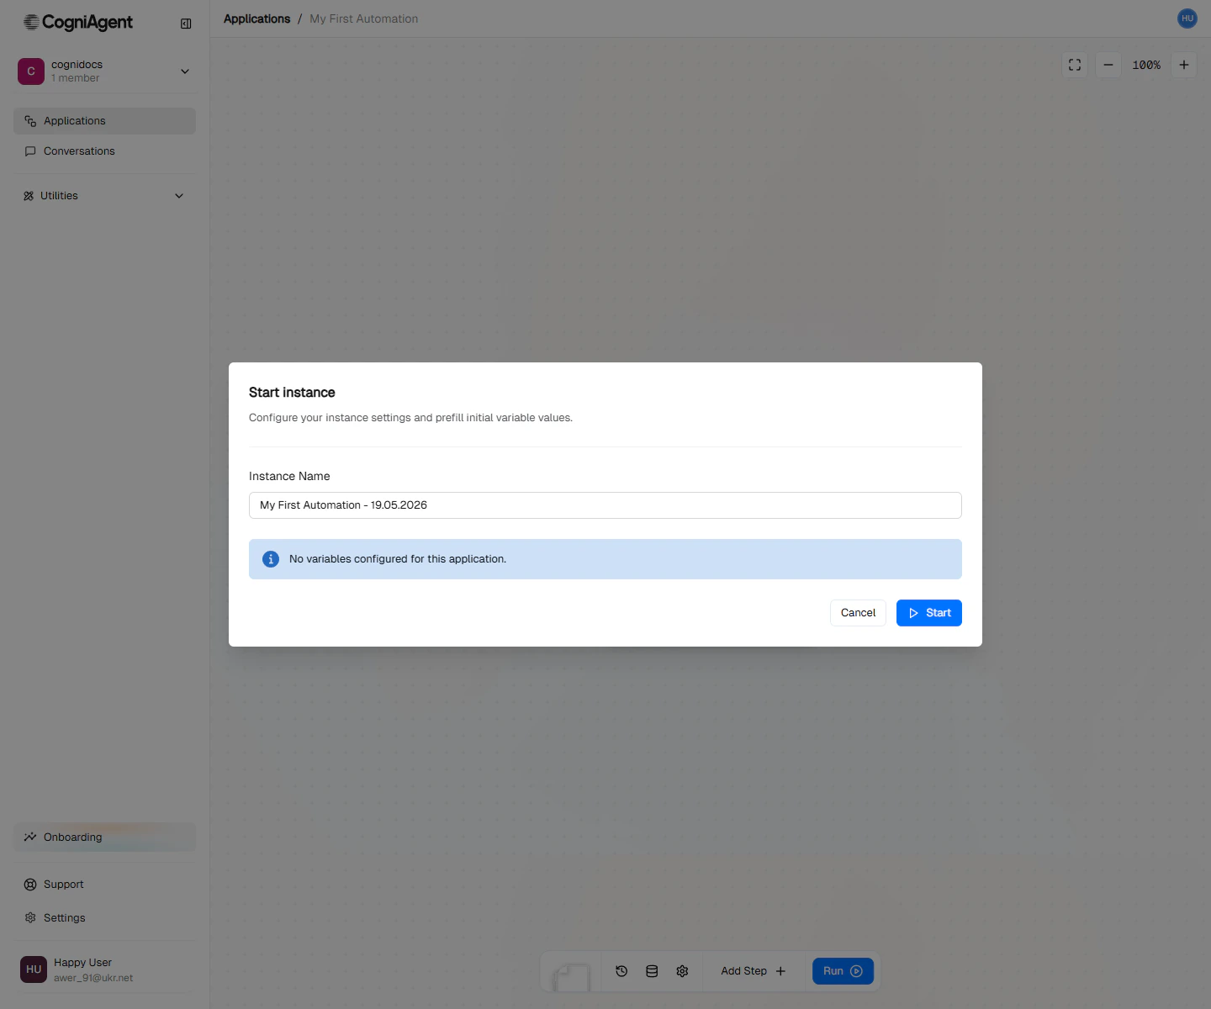The width and height of the screenshot is (1211, 1009).
Task: Click the 100% zoom level
Action: pos(1146,65)
